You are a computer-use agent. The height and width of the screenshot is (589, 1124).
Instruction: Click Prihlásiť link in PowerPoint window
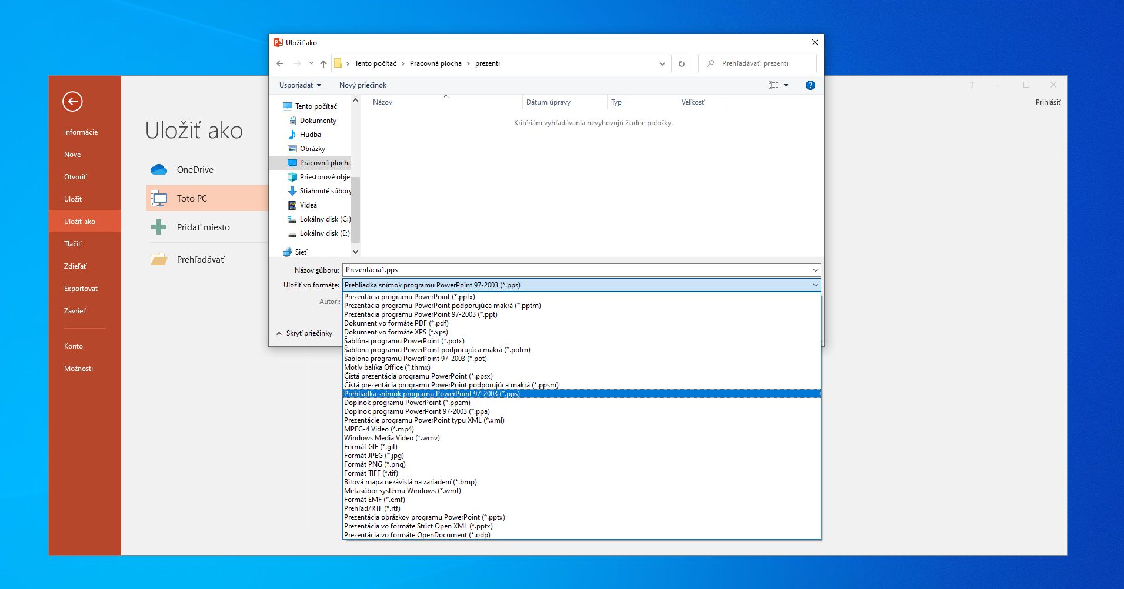tap(1048, 102)
